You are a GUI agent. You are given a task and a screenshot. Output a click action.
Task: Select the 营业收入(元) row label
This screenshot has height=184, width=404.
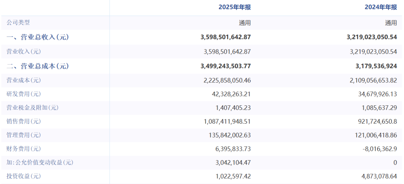tap(24, 51)
